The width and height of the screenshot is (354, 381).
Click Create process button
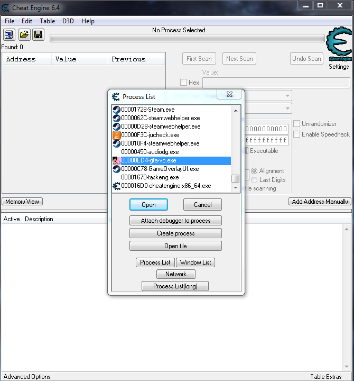click(x=175, y=233)
